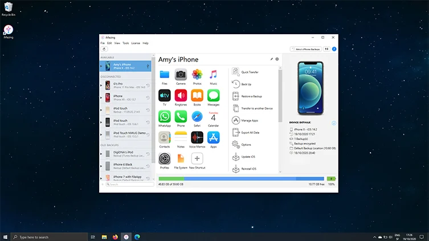
Task: Open the Books icon
Action: coord(197,96)
